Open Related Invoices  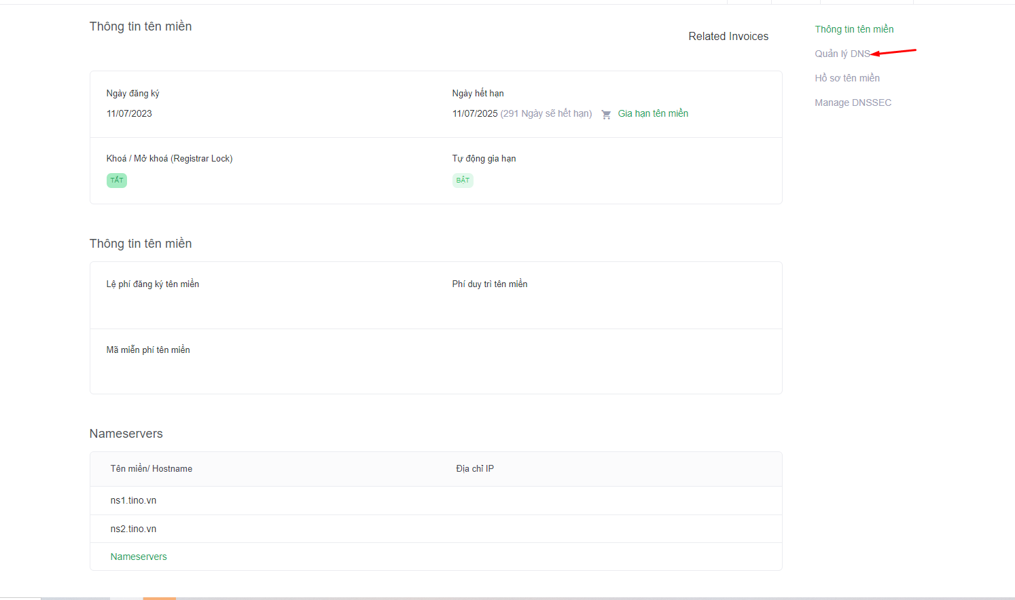728,37
